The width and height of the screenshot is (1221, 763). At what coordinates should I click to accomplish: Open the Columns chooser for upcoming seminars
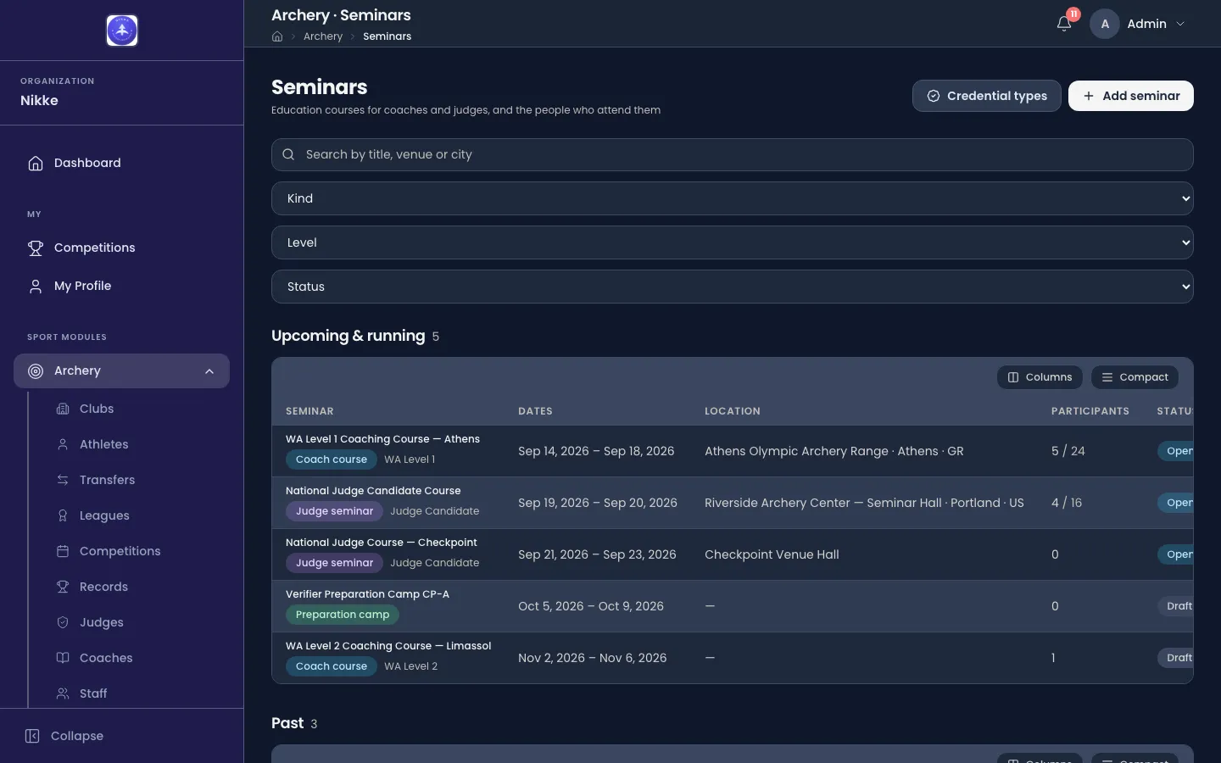(x=1040, y=377)
